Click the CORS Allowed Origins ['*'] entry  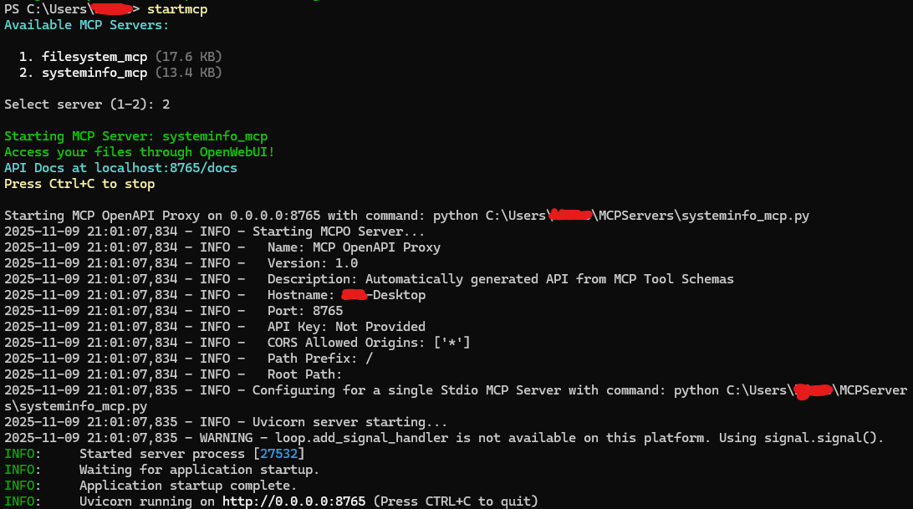pos(368,343)
